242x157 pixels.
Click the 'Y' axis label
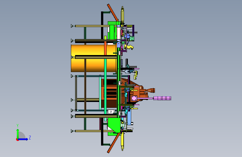click(x=18, y=126)
